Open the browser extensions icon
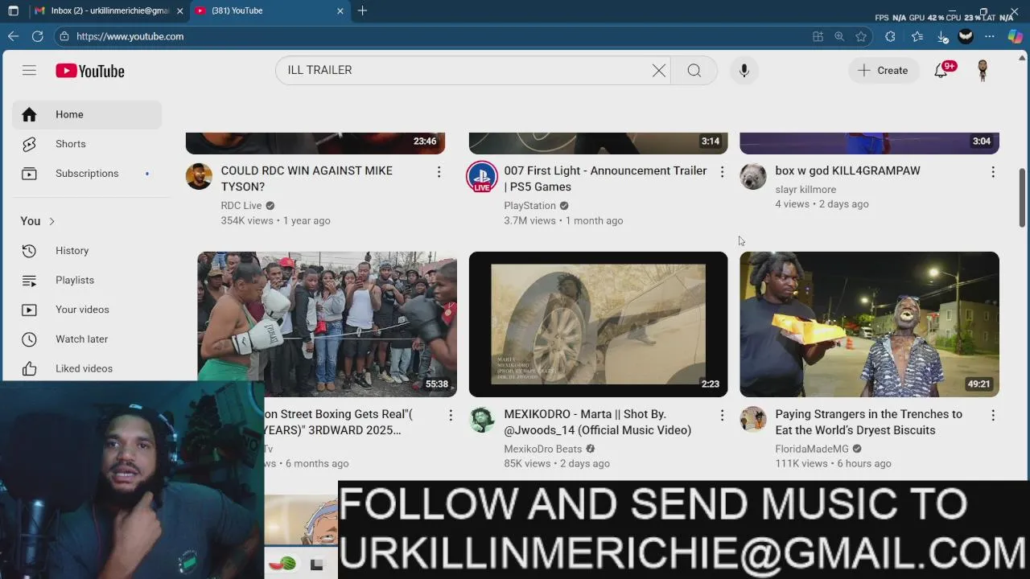The width and height of the screenshot is (1030, 579). [x=890, y=36]
